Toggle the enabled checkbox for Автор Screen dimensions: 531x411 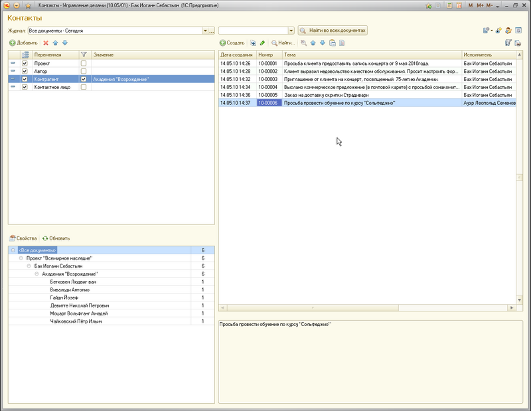tap(25, 71)
